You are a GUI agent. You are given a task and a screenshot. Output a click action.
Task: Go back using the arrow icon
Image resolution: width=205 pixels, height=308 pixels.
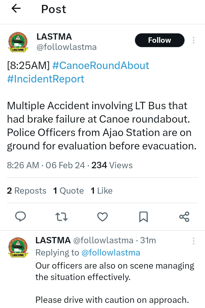point(16,9)
